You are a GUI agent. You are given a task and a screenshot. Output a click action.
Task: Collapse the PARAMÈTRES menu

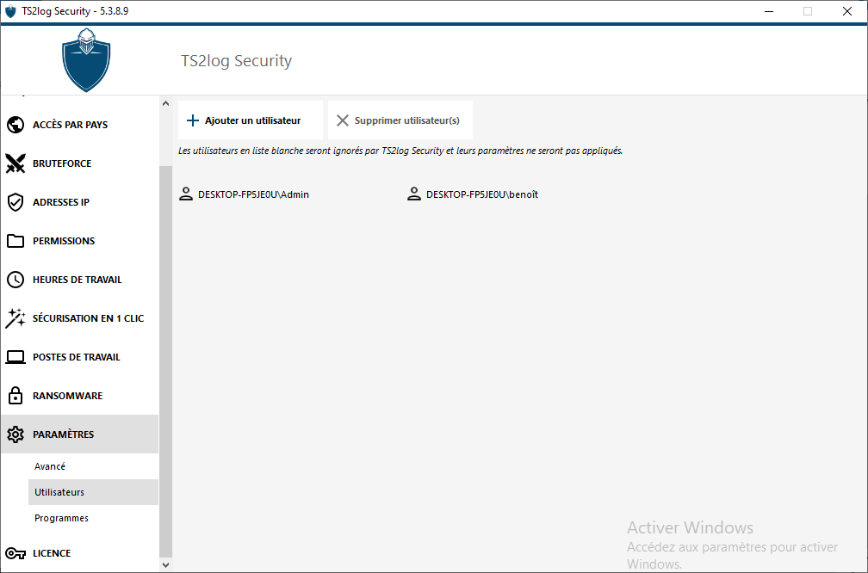(x=80, y=434)
